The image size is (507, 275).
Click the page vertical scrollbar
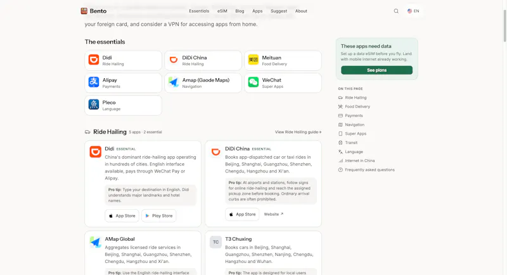pos(504,26)
